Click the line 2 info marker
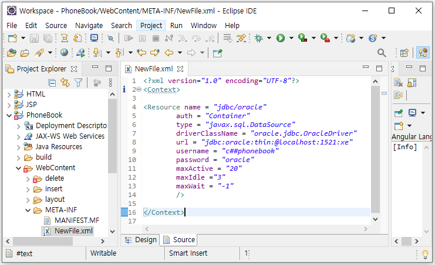The width and height of the screenshot is (435, 265). pos(124,90)
